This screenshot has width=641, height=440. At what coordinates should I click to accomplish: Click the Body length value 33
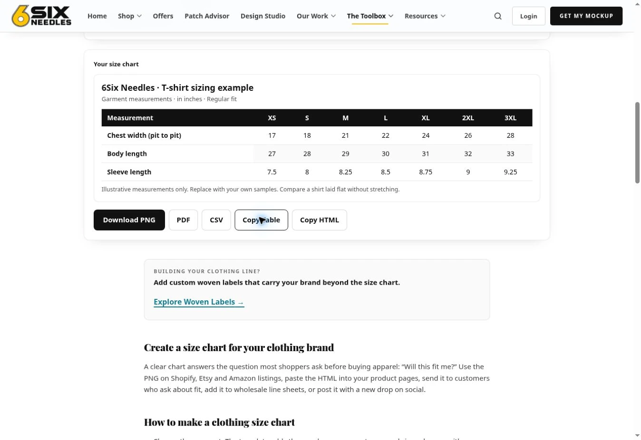(x=510, y=154)
